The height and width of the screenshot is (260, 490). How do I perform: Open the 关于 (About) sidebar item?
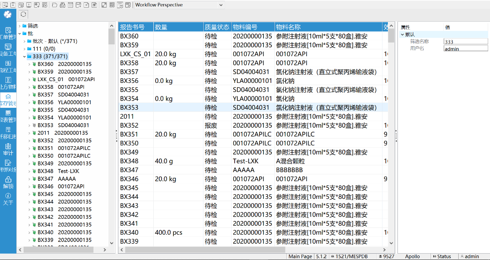click(x=8, y=198)
